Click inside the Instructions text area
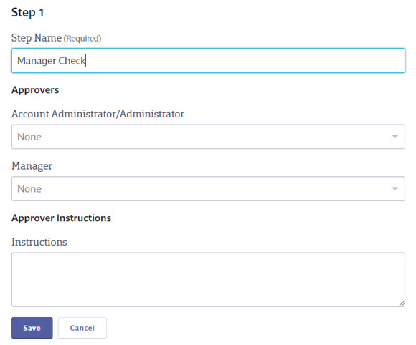Viewport: 416px width, 345px height. coord(208,279)
